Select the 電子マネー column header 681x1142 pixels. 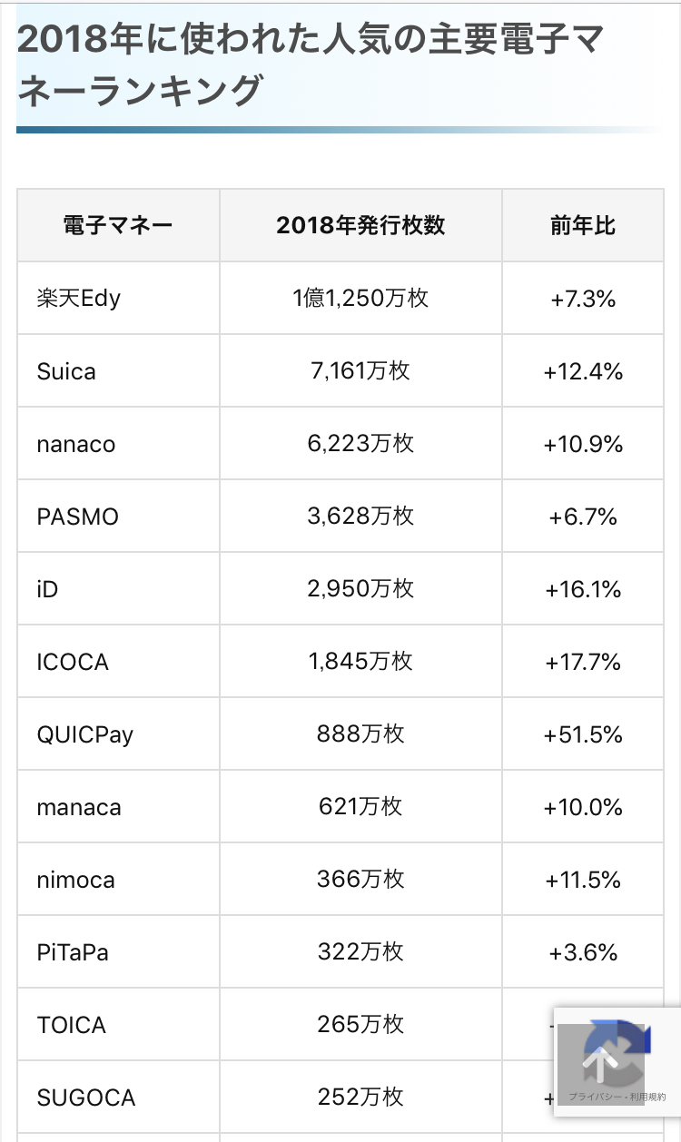(118, 225)
